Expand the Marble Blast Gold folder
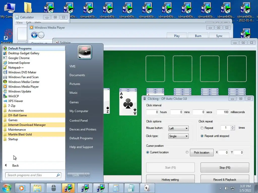Screen dimensions: 258x193 click(34, 134)
